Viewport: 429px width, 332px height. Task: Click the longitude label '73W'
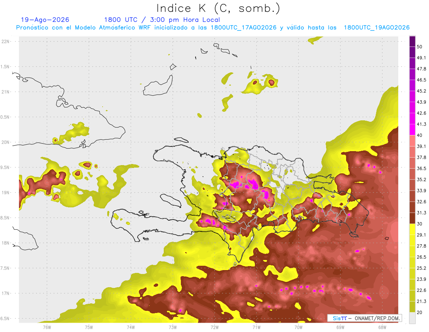(x=173, y=327)
